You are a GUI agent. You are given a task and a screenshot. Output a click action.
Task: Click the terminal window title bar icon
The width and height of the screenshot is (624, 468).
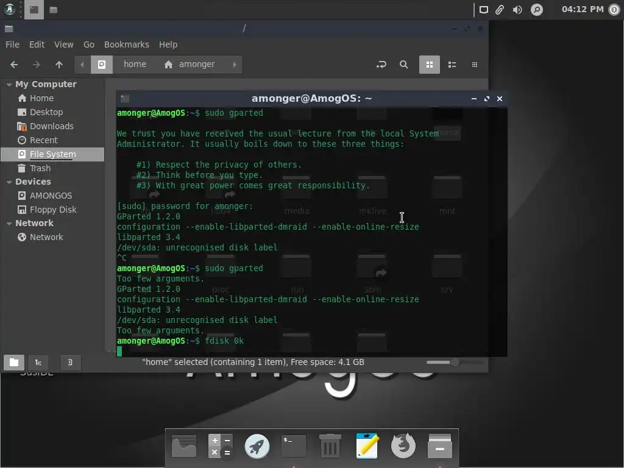click(125, 99)
